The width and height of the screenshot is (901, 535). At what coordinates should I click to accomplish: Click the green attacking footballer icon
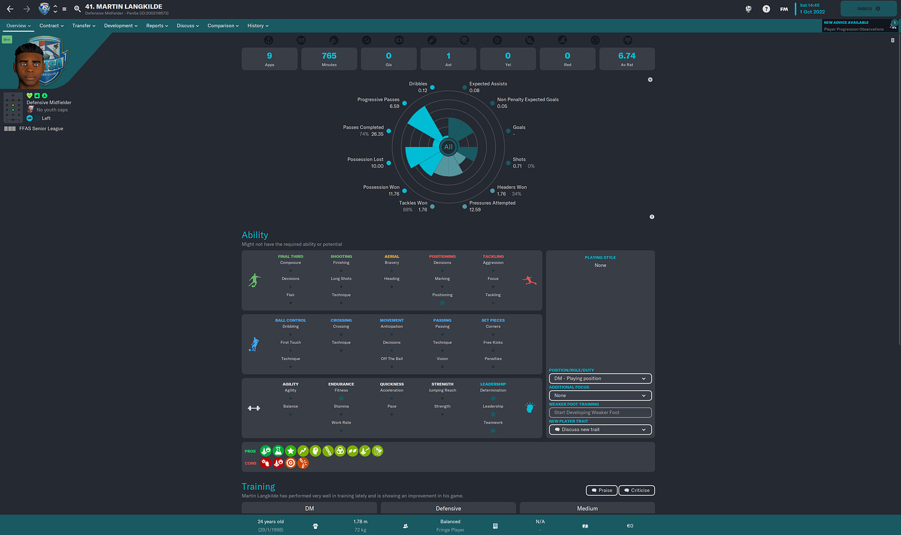[x=254, y=280]
